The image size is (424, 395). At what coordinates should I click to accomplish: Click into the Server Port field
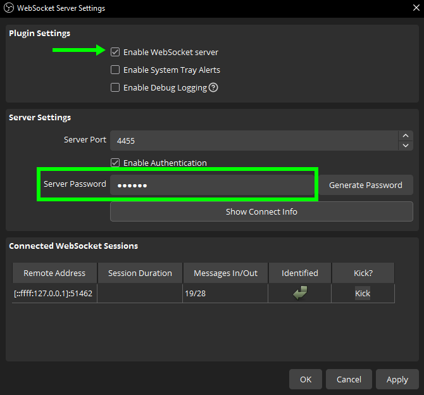coord(253,141)
